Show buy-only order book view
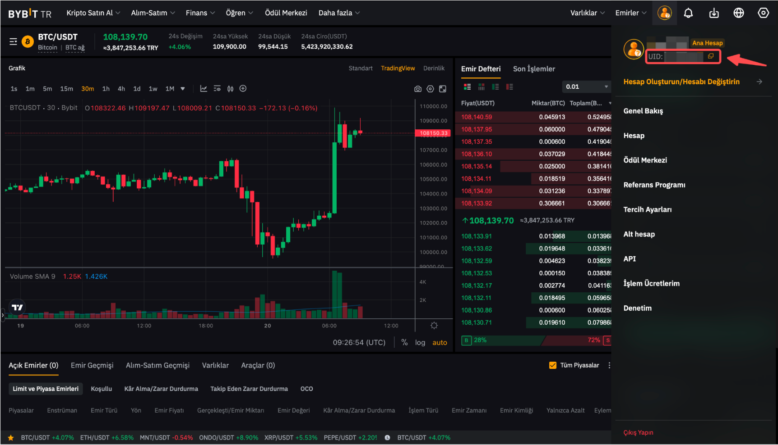 496,87
